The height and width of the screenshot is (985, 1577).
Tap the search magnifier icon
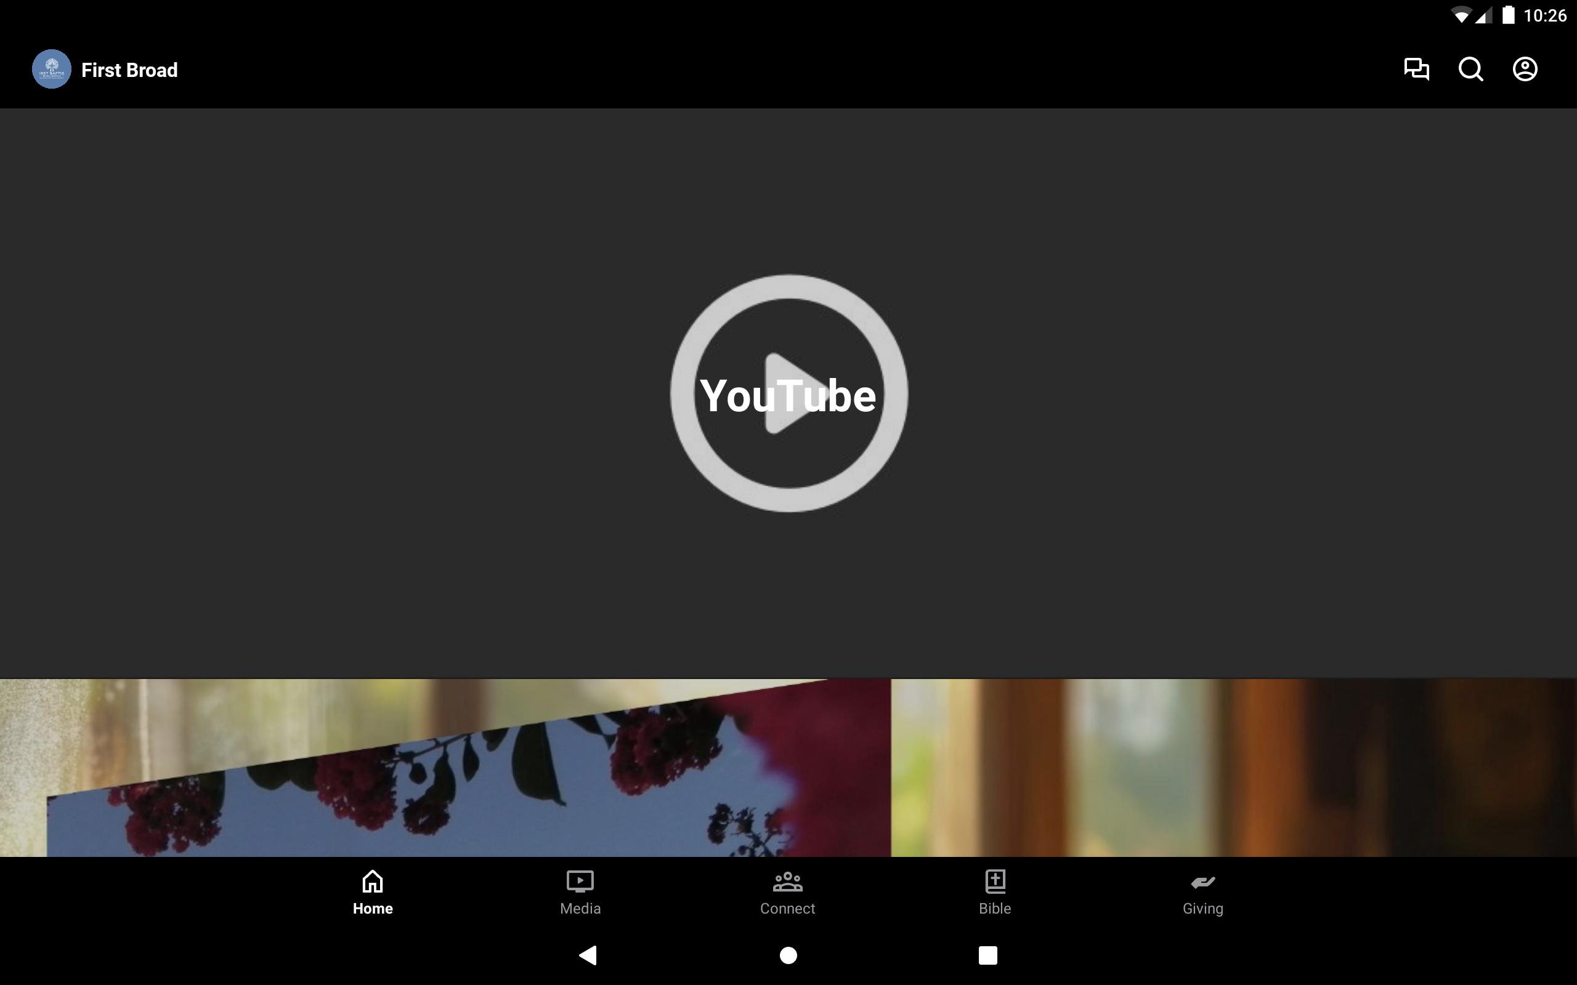point(1470,69)
